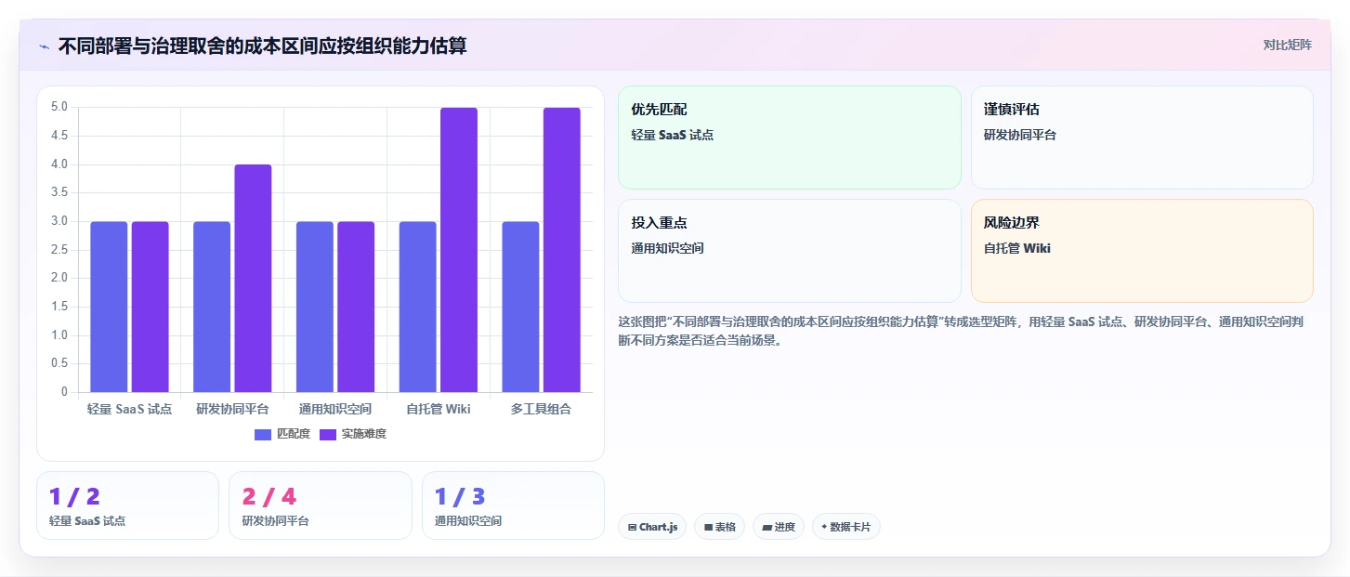The image size is (1350, 577).
Task: Click the 1 / 3 stat value
Action: [460, 497]
